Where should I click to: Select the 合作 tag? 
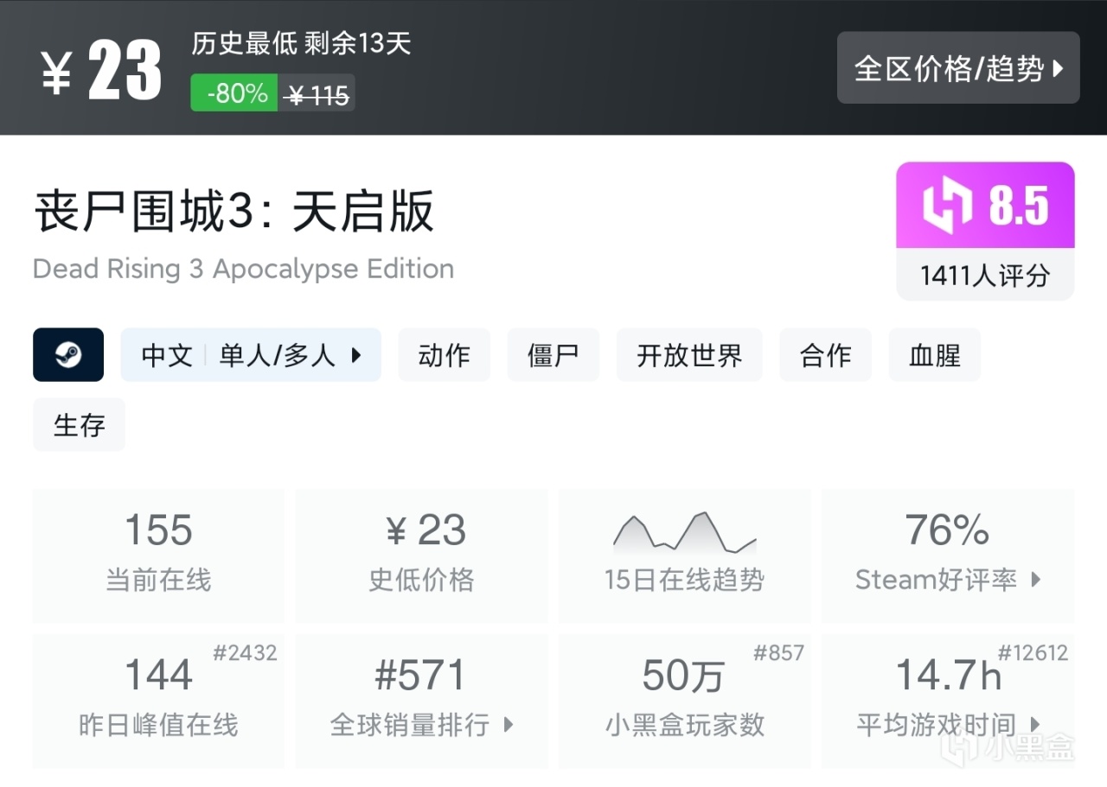(x=825, y=354)
